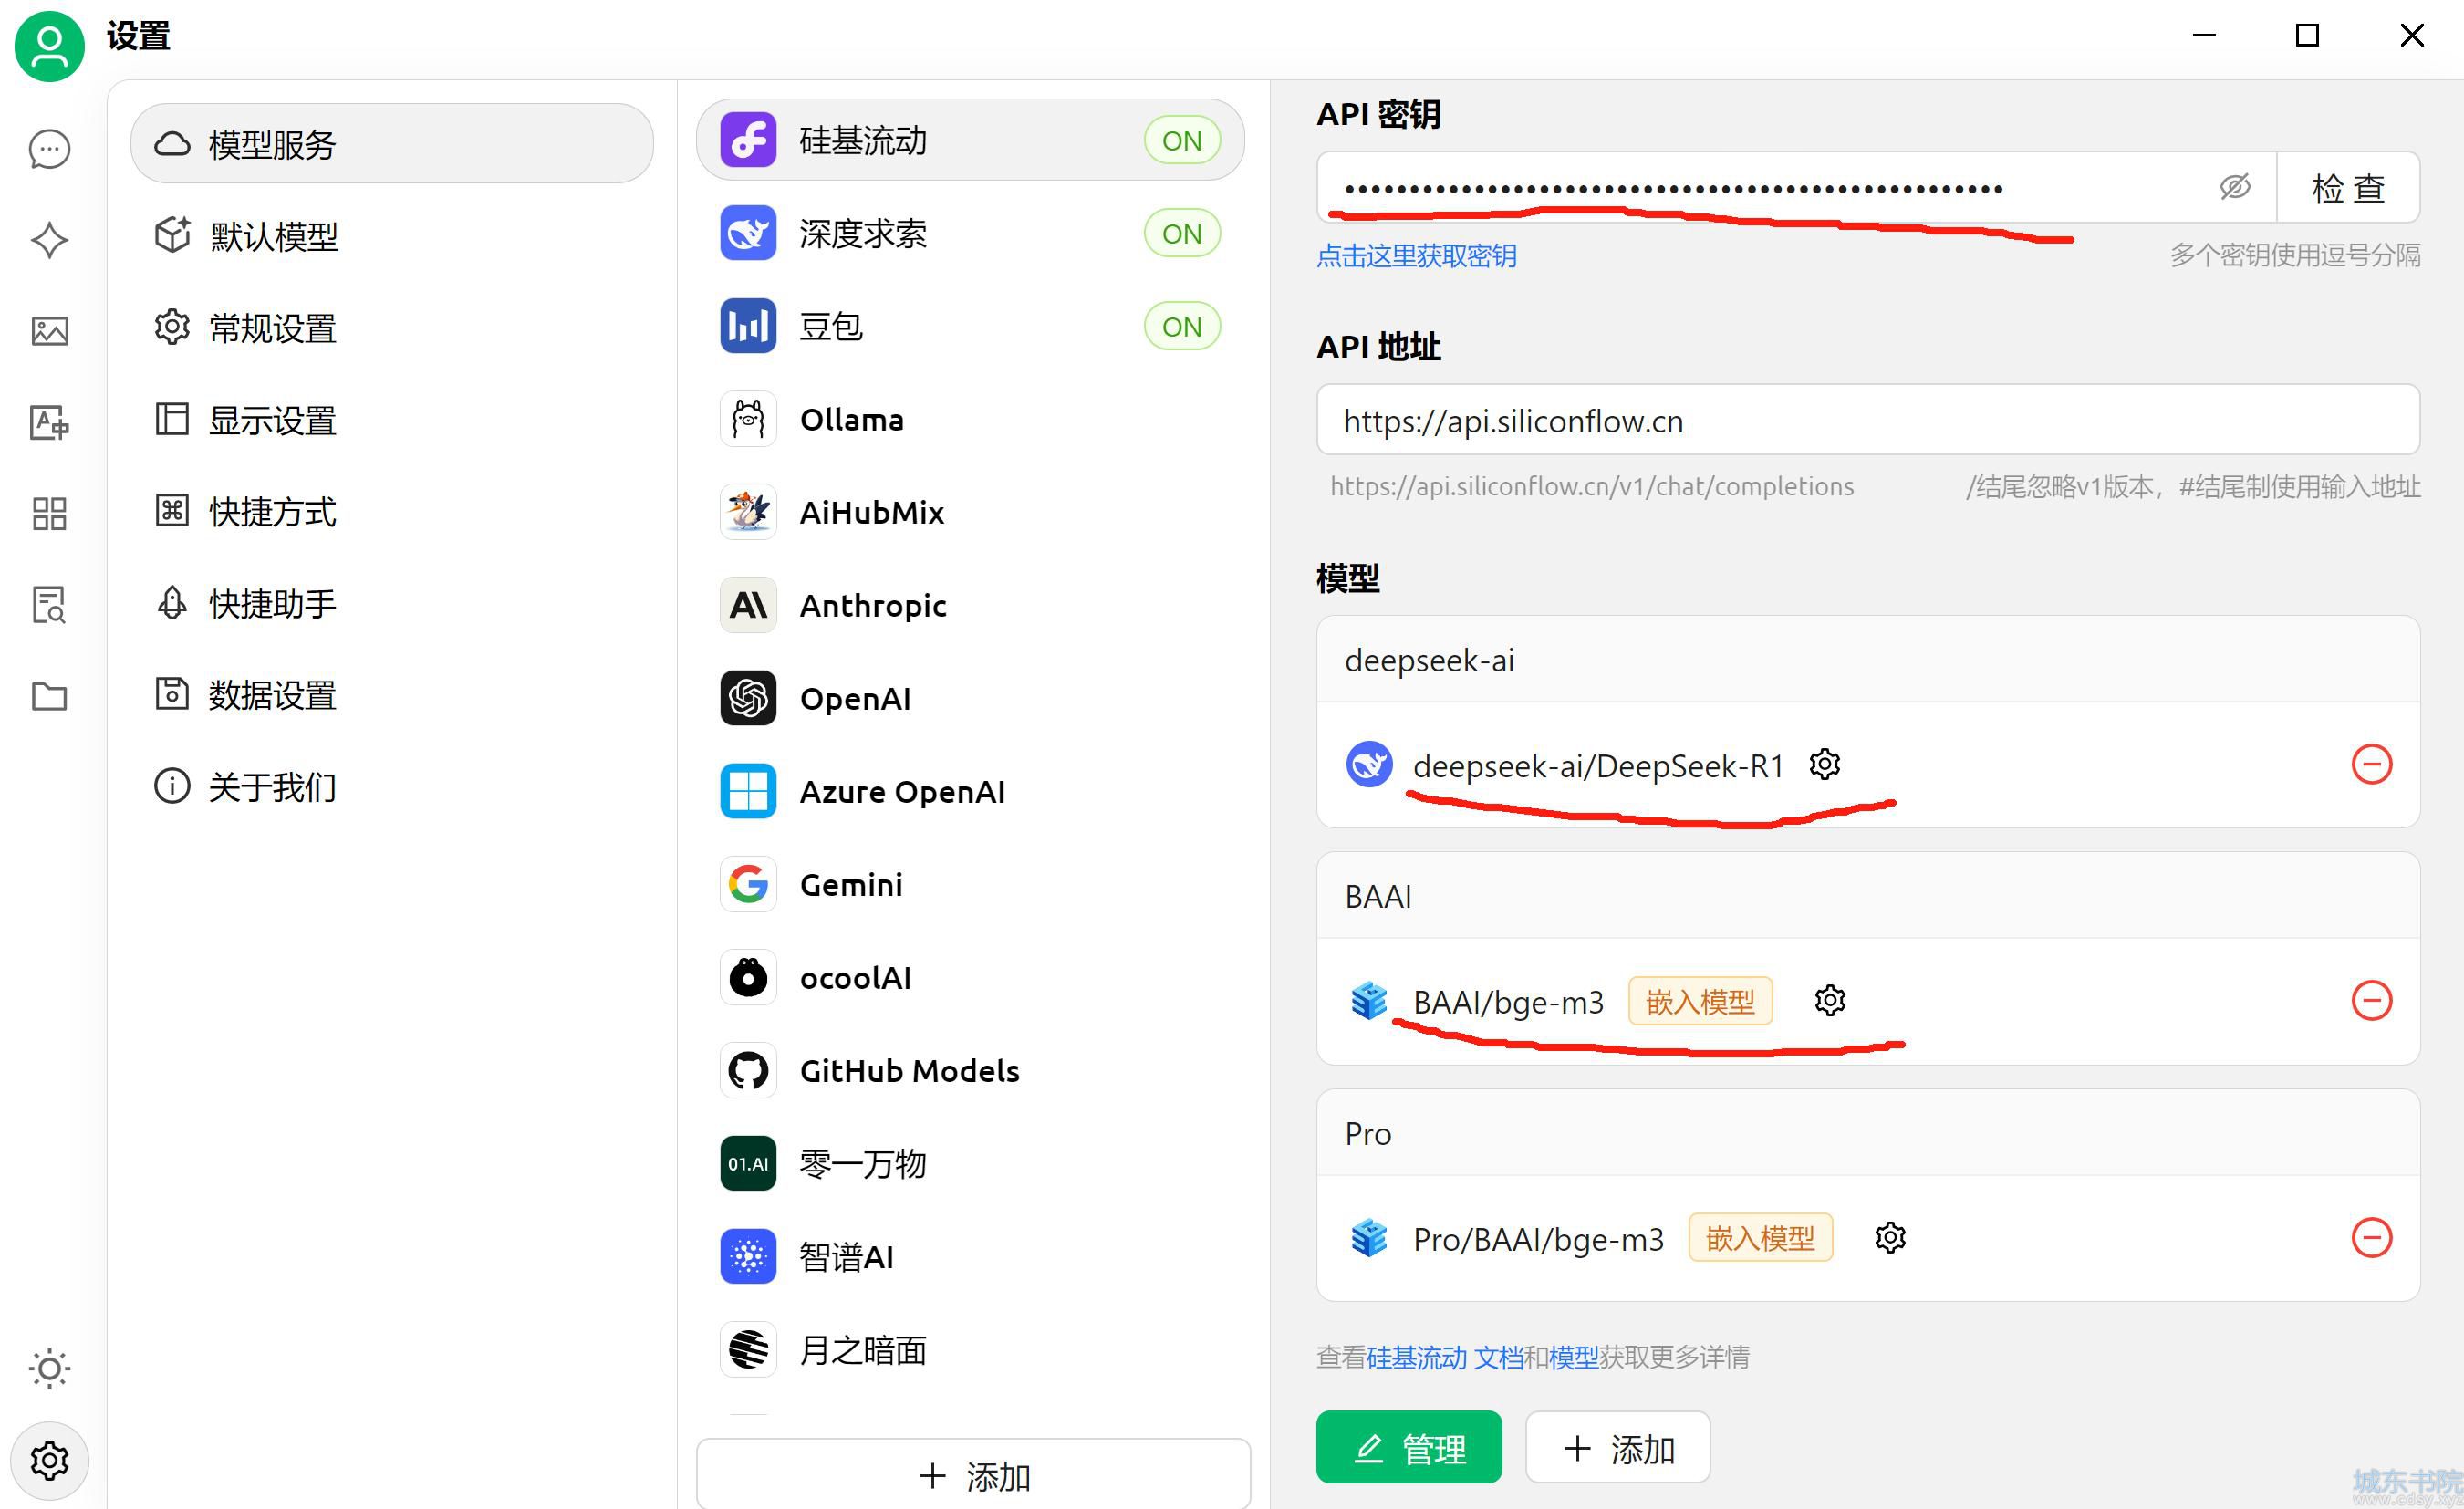The width and height of the screenshot is (2464, 1509).
Task: Click the settings gear in sidebar bottom
Action: click(x=49, y=1460)
